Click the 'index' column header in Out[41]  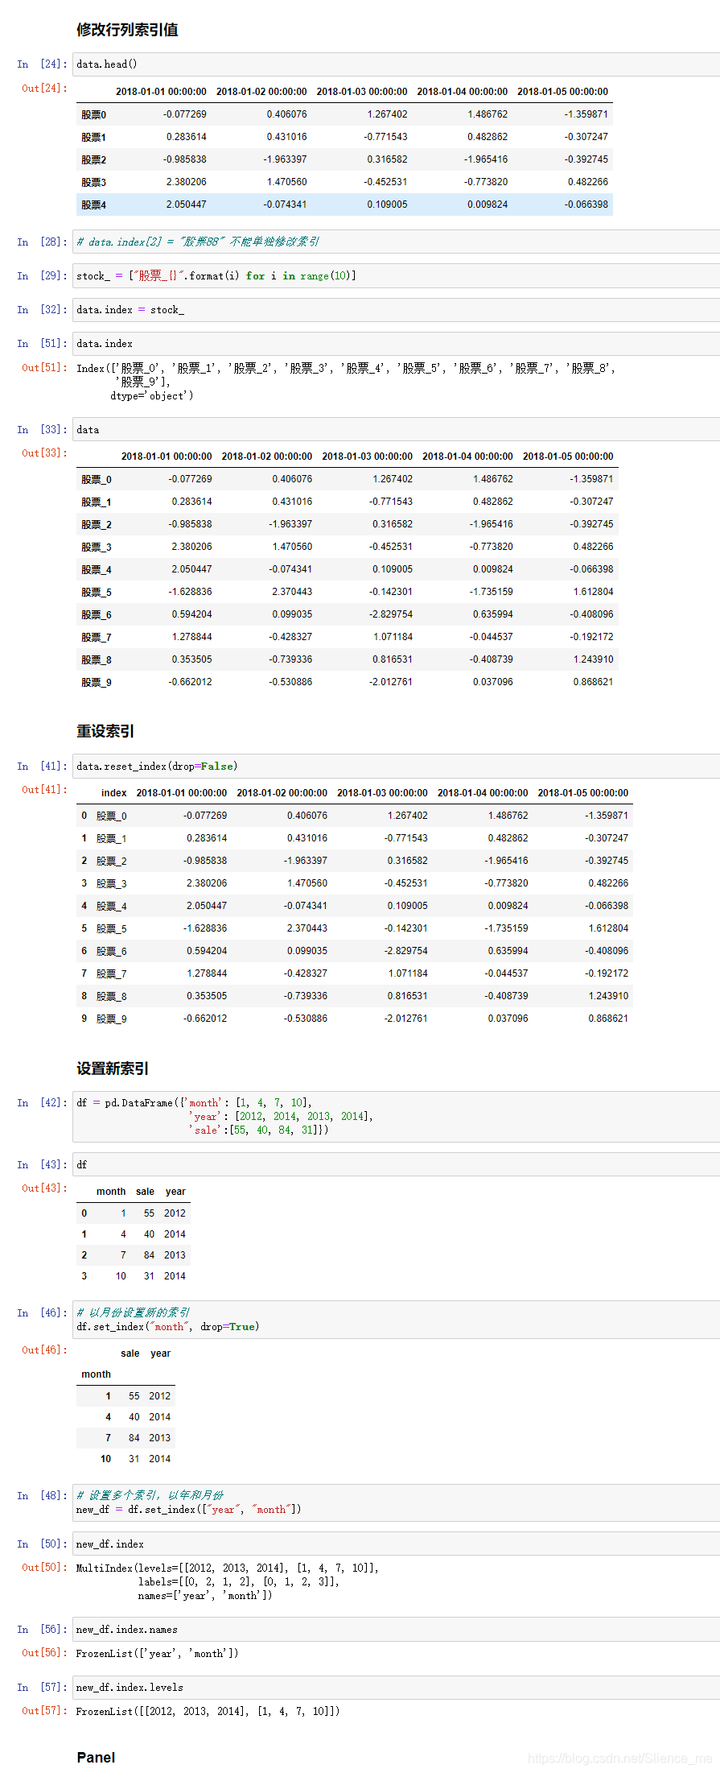(113, 793)
